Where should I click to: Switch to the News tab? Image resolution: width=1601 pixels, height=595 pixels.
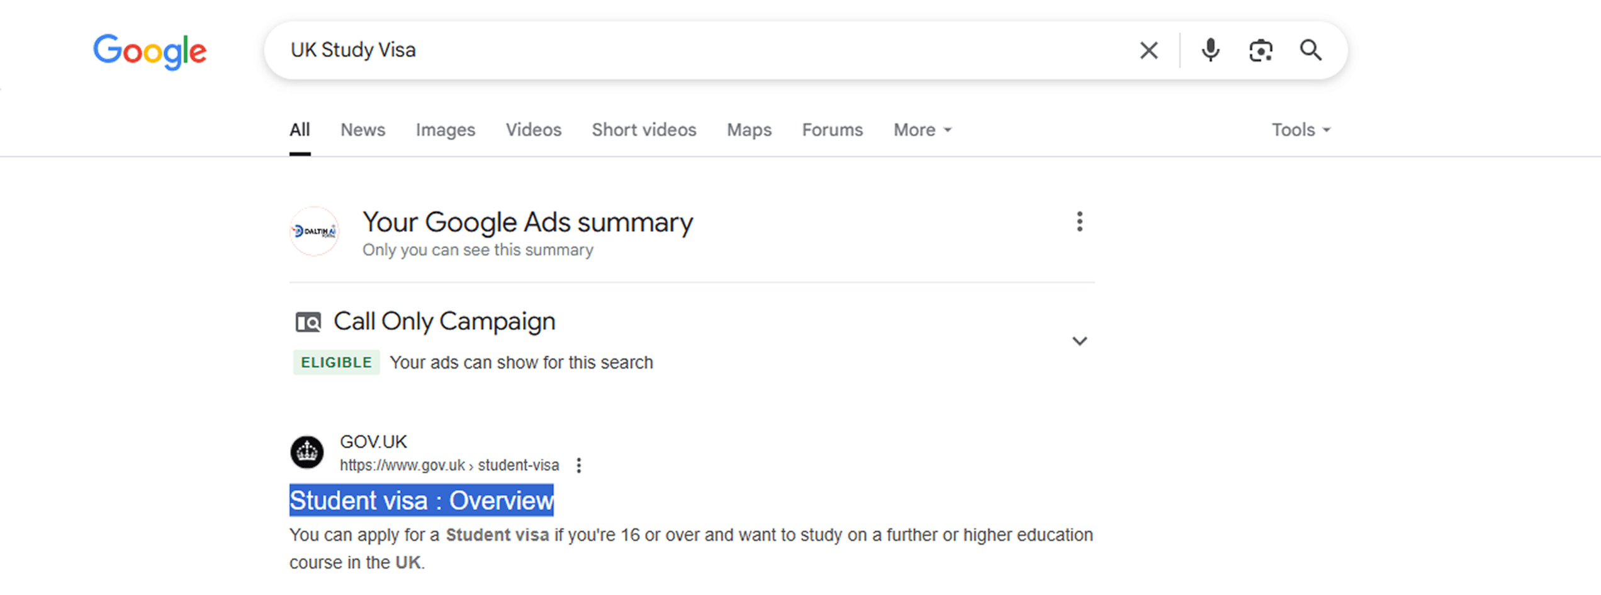click(362, 130)
